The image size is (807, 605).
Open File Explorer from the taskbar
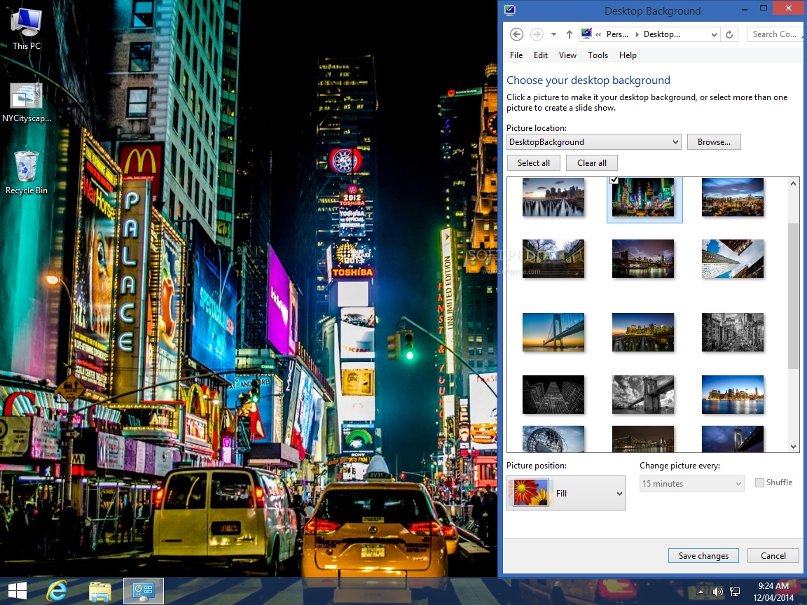pyautogui.click(x=100, y=591)
